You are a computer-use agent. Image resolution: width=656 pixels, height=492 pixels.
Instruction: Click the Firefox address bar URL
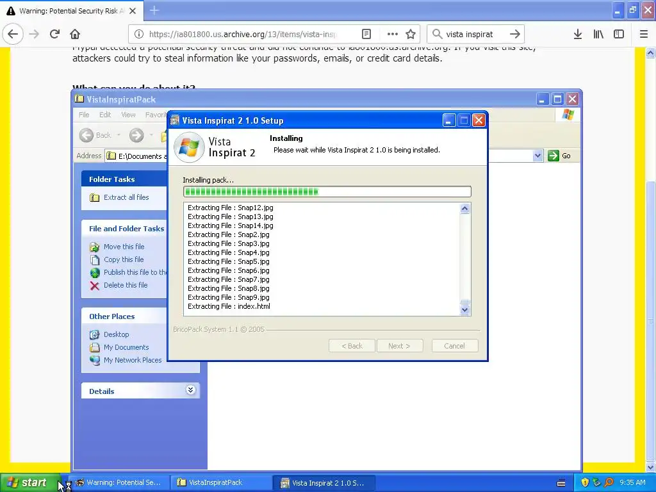click(242, 35)
